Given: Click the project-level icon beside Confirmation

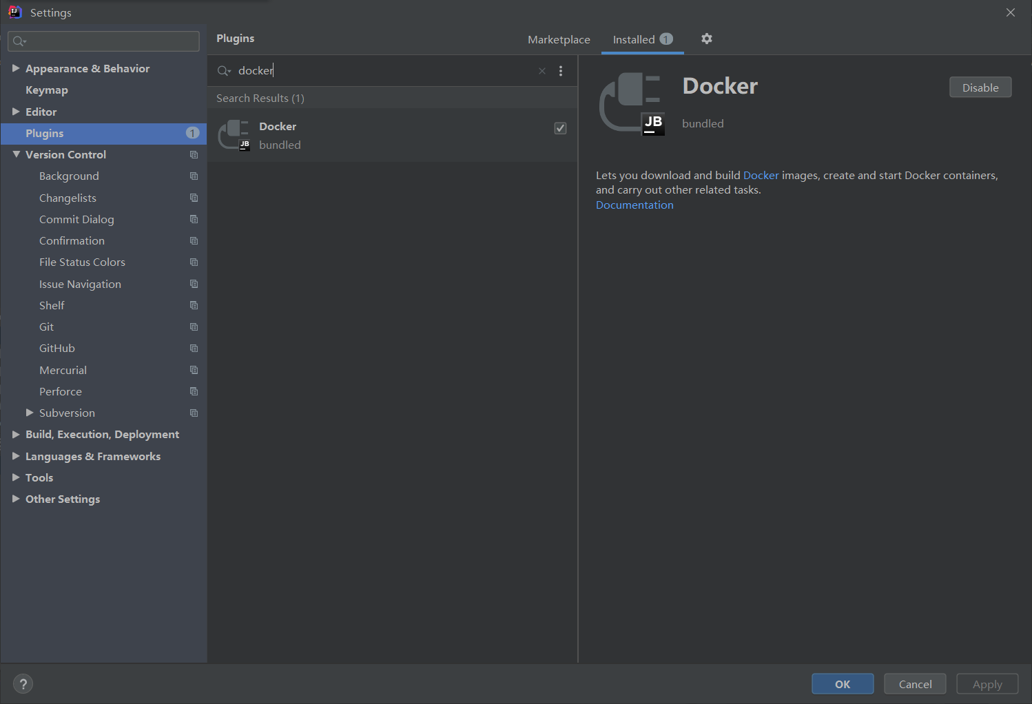Looking at the screenshot, I should click(x=194, y=241).
